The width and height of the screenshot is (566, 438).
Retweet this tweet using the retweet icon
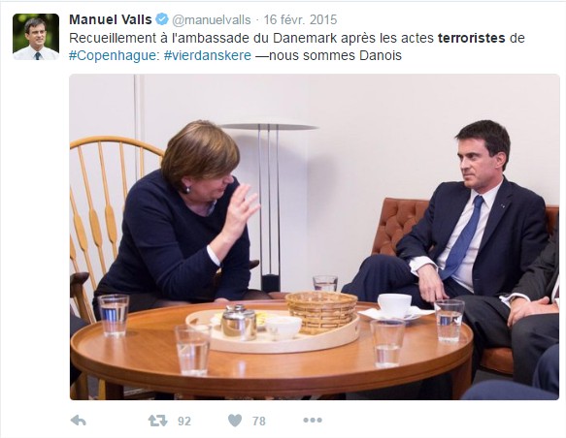tap(157, 421)
